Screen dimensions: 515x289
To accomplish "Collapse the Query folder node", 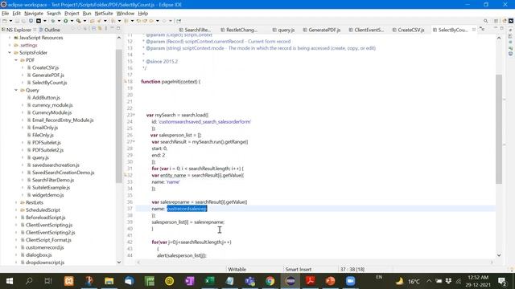I will pos(16,90).
